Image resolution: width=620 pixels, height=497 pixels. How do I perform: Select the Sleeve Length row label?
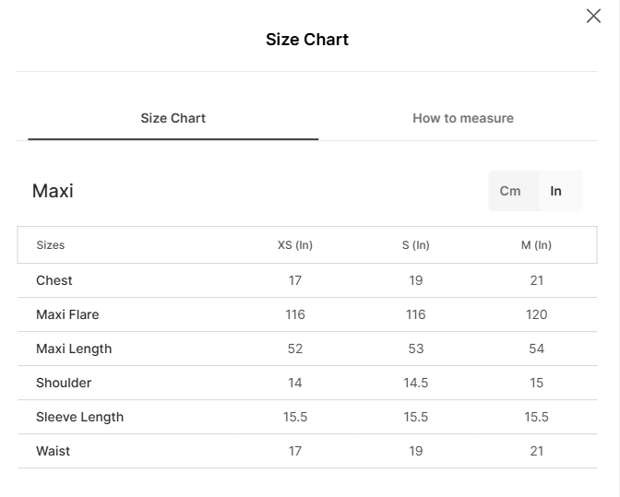point(80,417)
